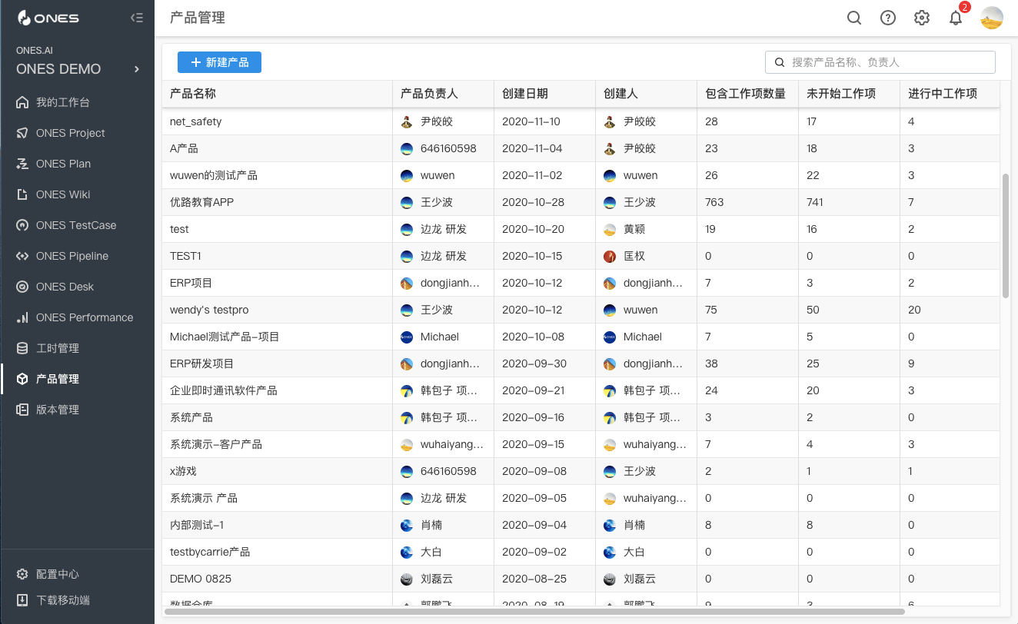Open the user profile avatar in the header
The height and width of the screenshot is (624, 1018).
pyautogui.click(x=992, y=18)
